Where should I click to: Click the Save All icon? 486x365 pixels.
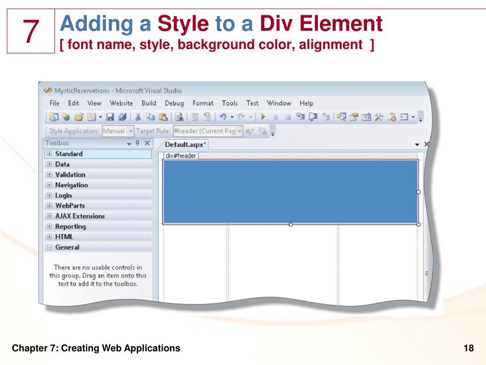(x=122, y=117)
